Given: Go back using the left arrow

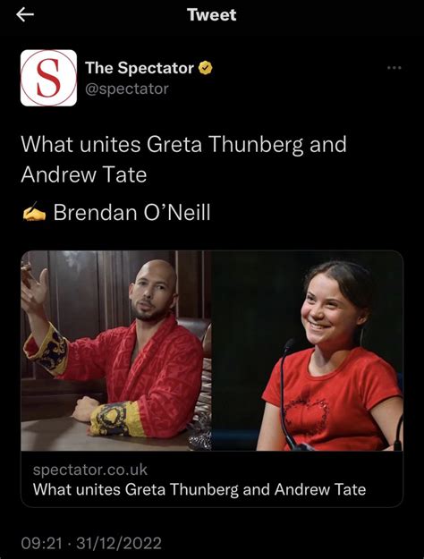Looking at the screenshot, I should pos(25,14).
